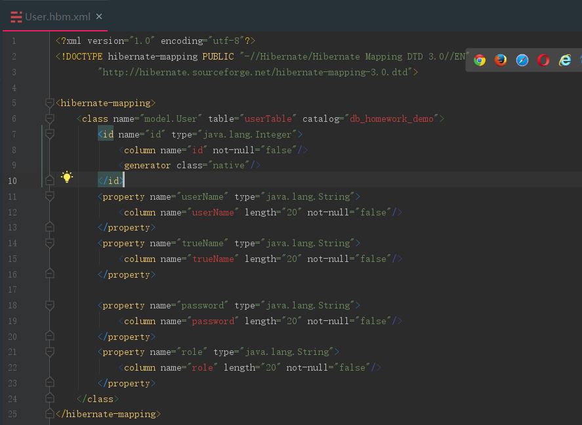
Task: Collapse the class element fold on line 6
Action: point(49,119)
